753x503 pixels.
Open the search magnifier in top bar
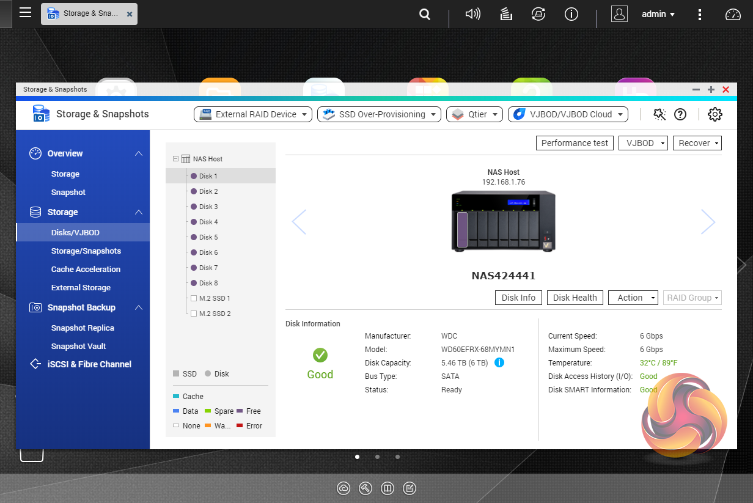click(424, 14)
